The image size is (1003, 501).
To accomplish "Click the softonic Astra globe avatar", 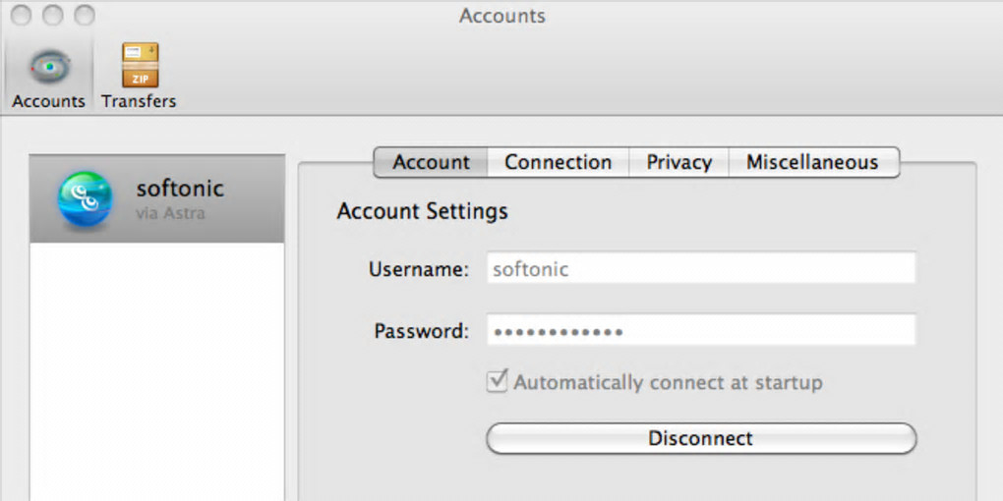I will point(84,196).
